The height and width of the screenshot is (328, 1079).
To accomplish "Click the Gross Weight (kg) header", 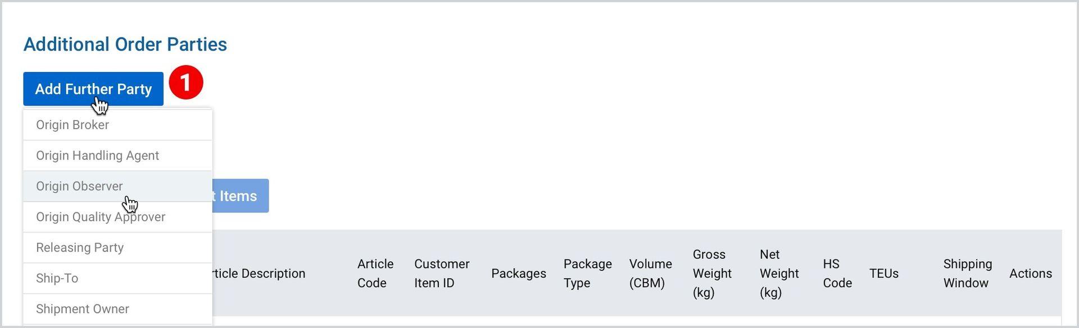I will tap(712, 274).
